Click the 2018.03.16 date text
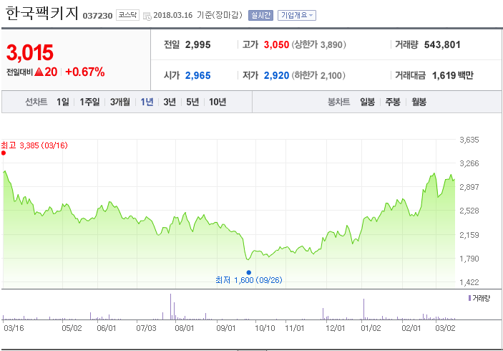Viewport: 503px width, 351px height. point(173,15)
